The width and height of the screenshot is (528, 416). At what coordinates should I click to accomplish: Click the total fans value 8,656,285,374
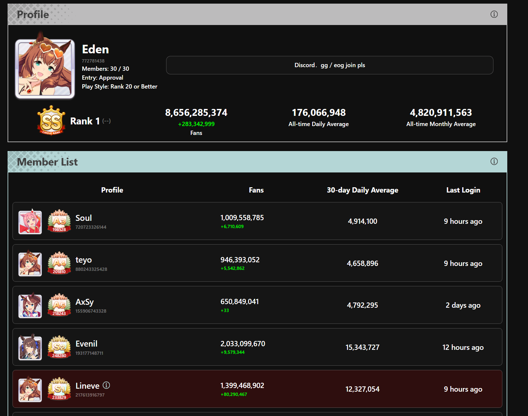[x=196, y=113]
